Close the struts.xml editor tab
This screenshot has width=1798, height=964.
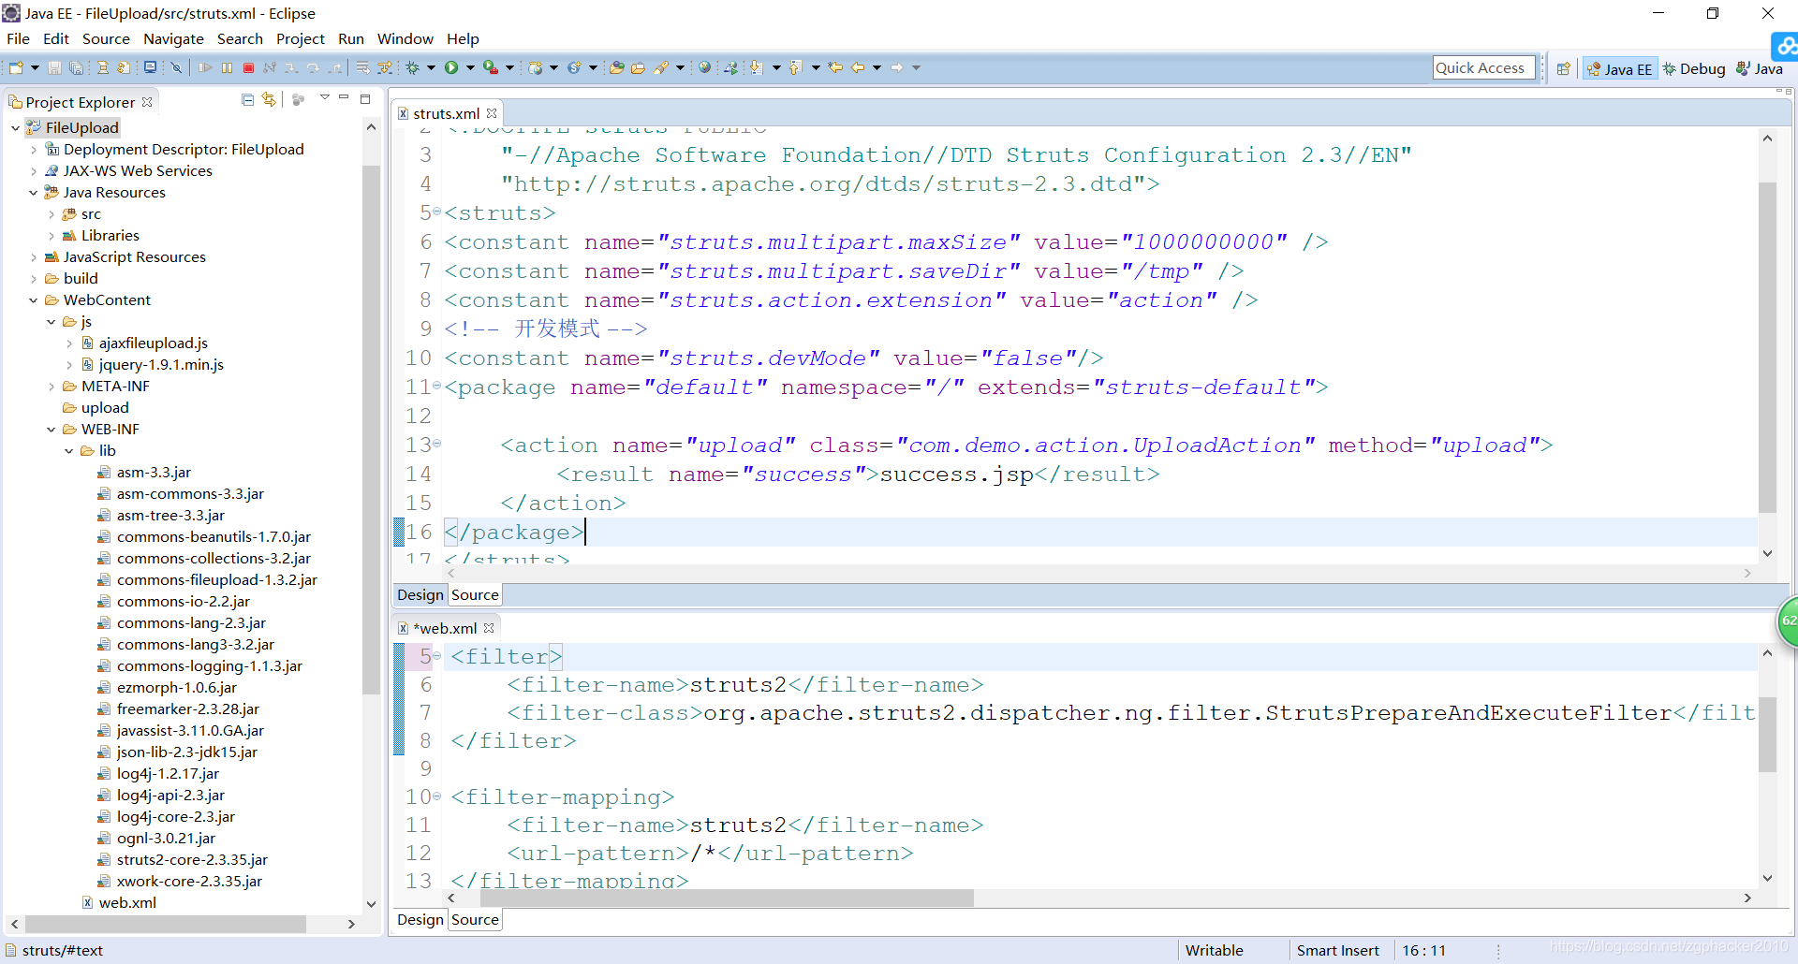click(x=492, y=113)
